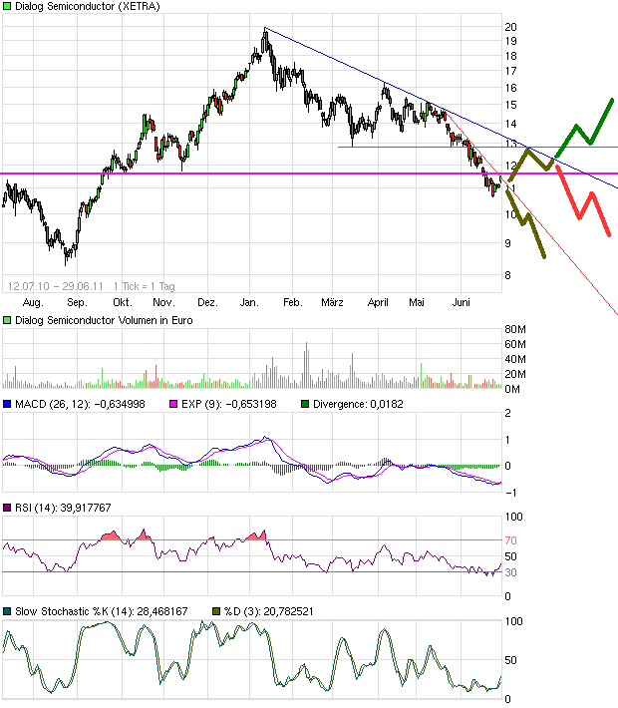Click the green Volumen in Euro legend square
The image size is (618, 708).
click(7, 320)
